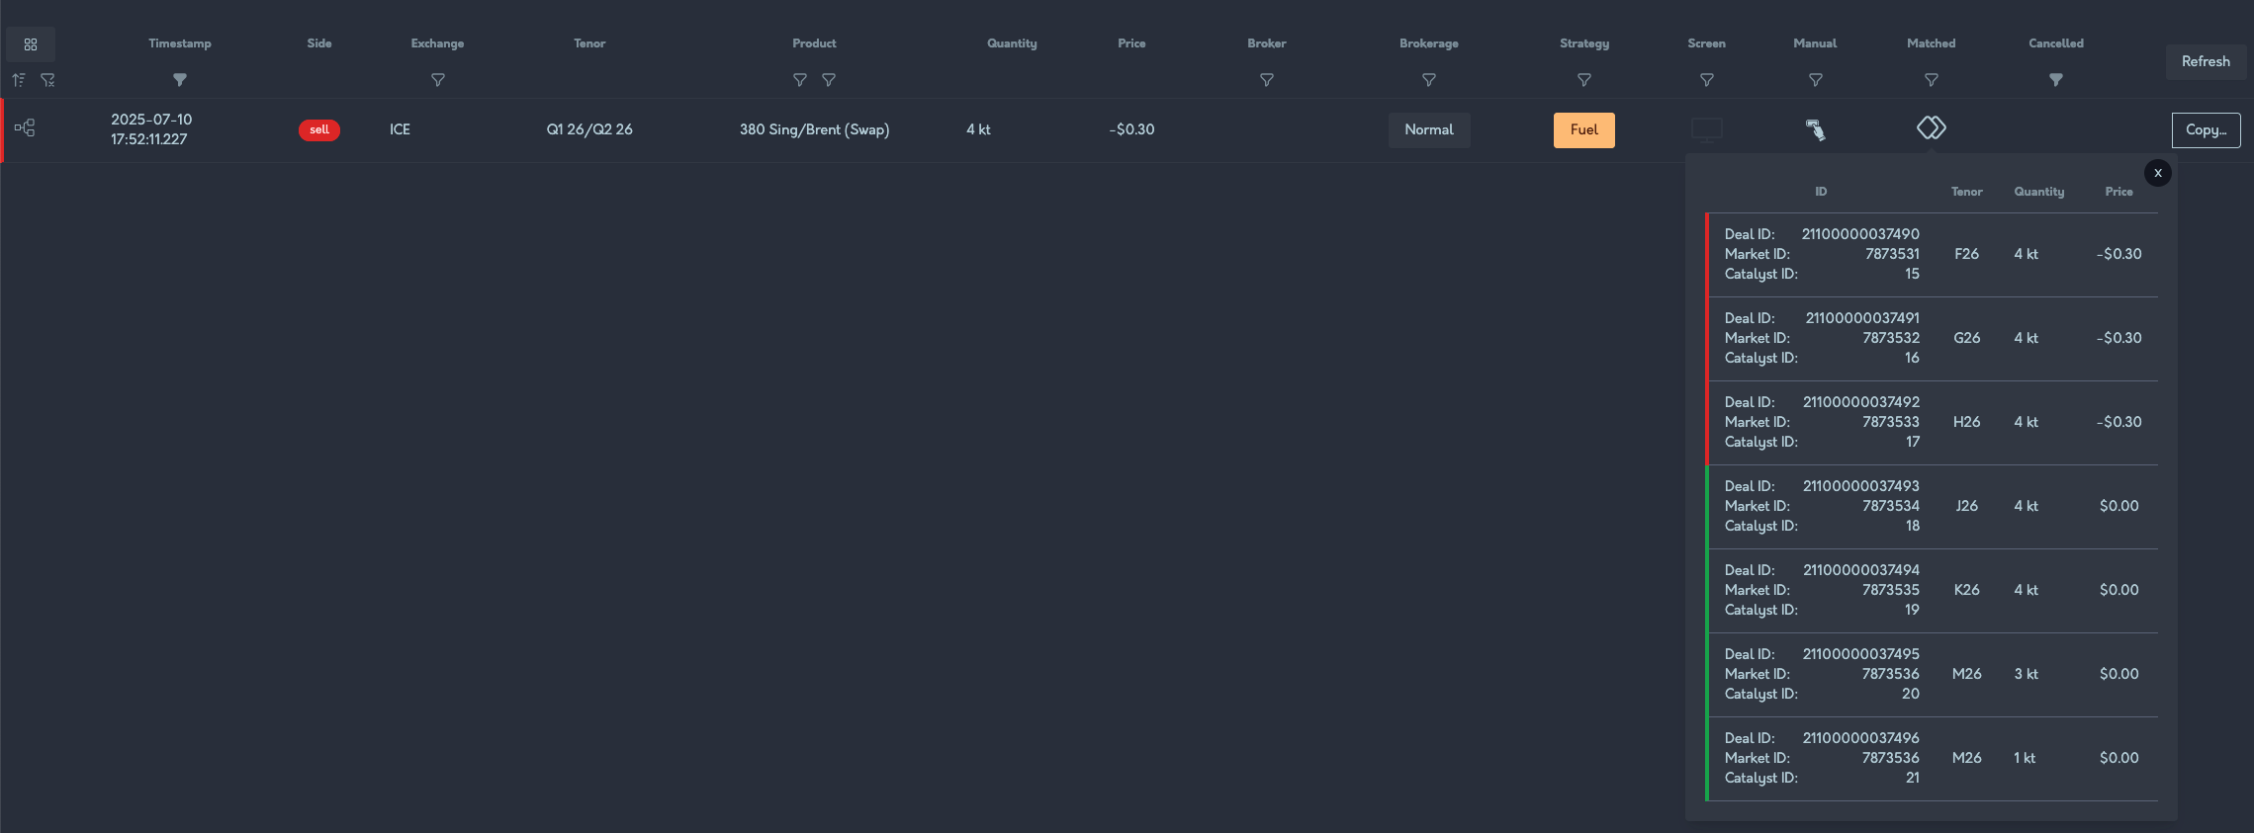
Task: Click the Manual entry icon in the row
Action: (1815, 129)
